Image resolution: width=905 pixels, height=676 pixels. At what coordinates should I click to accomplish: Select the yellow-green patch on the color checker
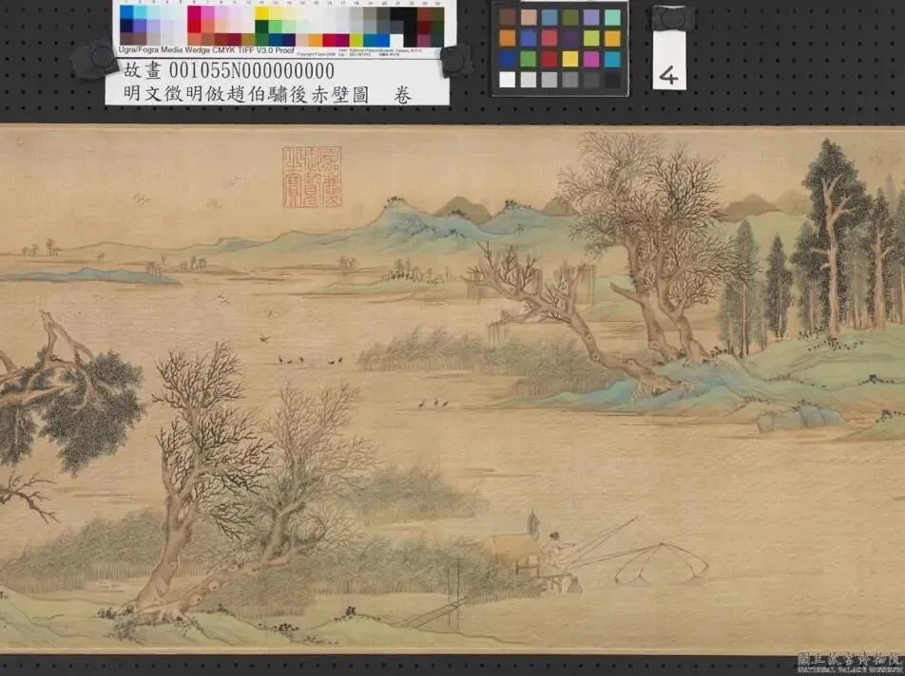pyautogui.click(x=591, y=38)
